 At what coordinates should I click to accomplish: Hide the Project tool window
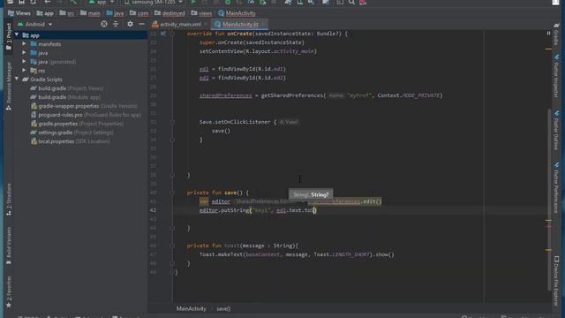141,24
